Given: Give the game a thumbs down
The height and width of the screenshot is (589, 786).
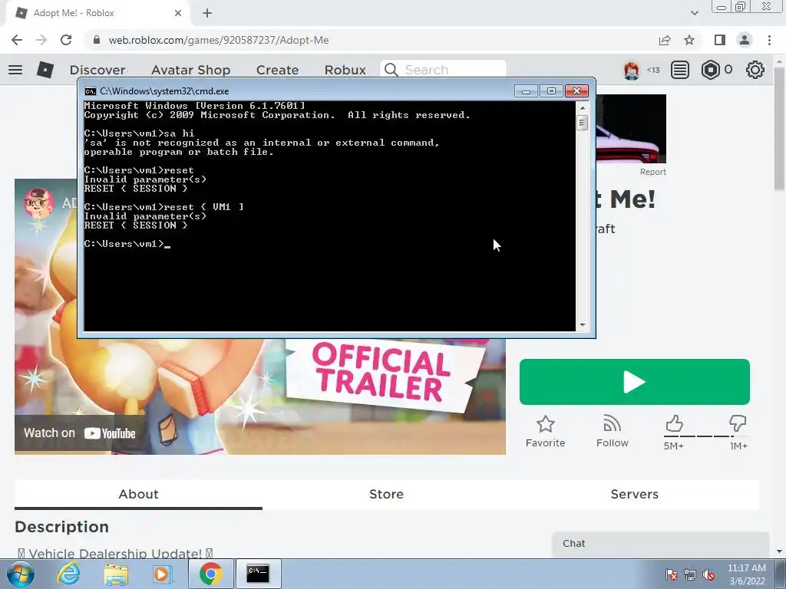Looking at the screenshot, I should click(738, 423).
